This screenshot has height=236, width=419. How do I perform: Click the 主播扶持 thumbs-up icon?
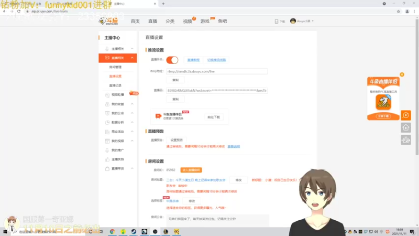[107, 159]
